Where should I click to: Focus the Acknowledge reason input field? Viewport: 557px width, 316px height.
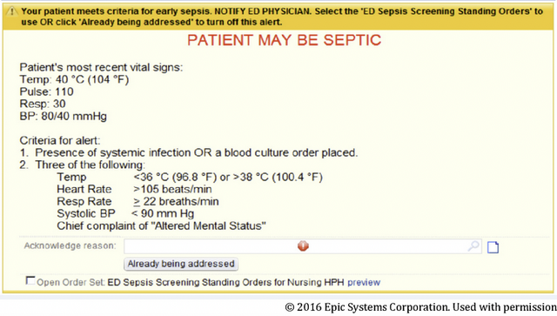[x=303, y=246]
